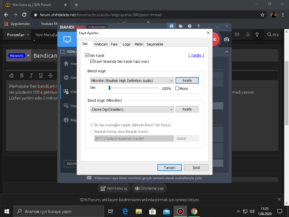
Task: Open the Mikrofon (Realtek) device dropdown
Action: 132,81
